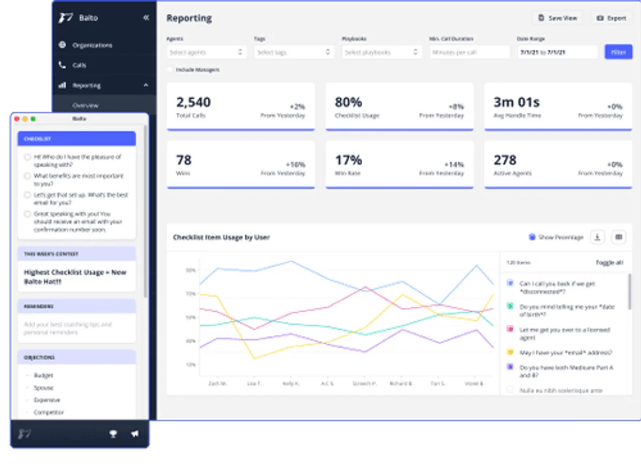Open table view icon beside download

619,237
